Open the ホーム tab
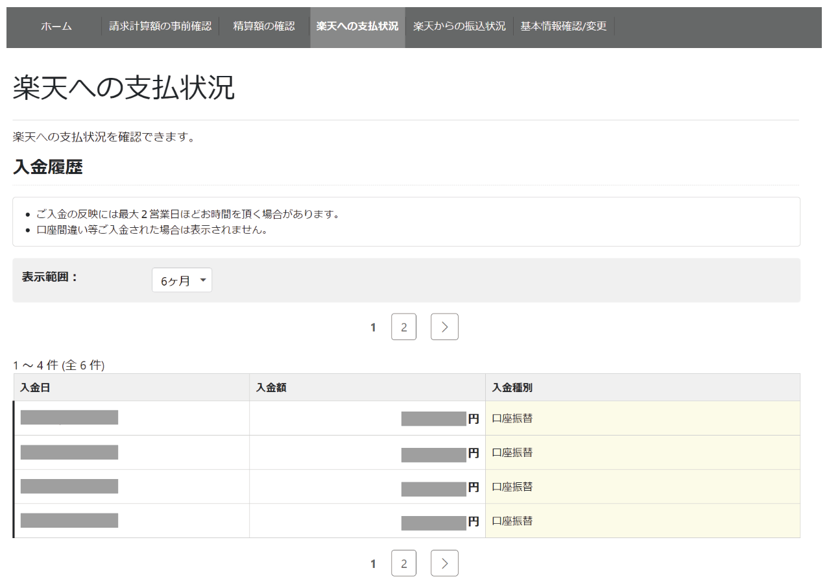The image size is (827, 579). pyautogui.click(x=56, y=27)
